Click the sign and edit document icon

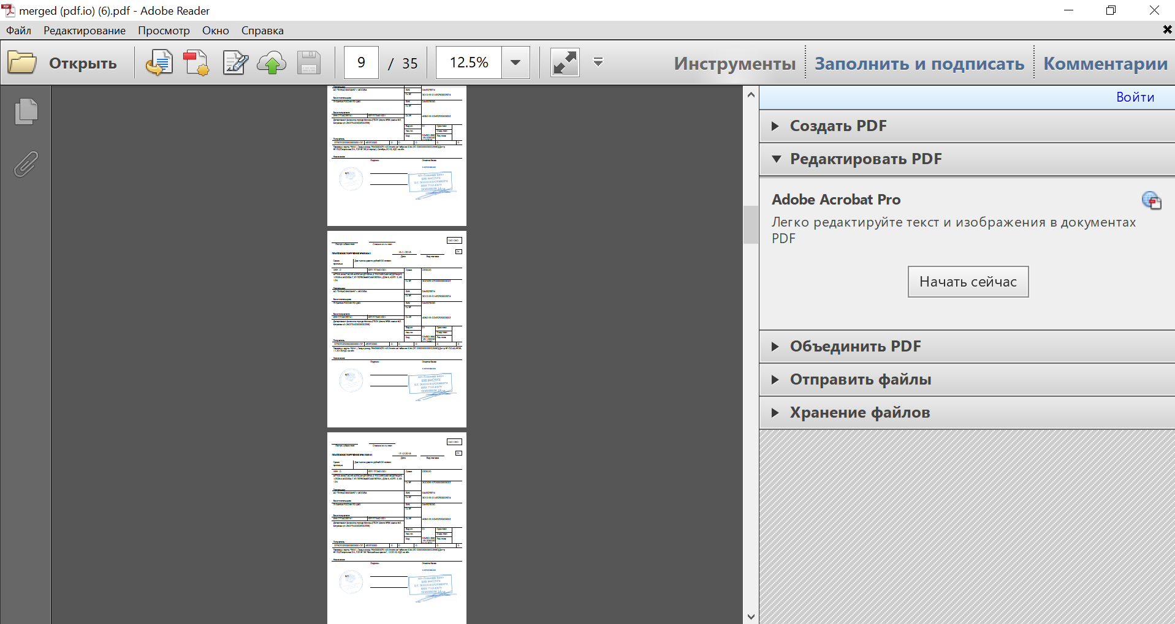pos(235,62)
